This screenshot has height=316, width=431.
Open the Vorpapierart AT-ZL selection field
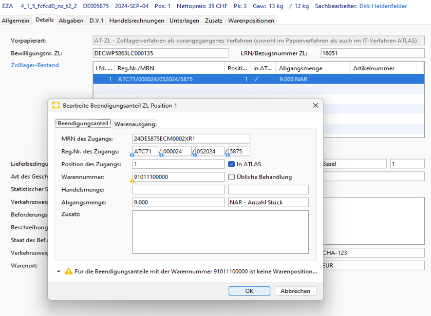coord(258,41)
